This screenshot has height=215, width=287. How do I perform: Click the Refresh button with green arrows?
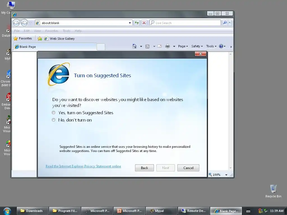click(x=137, y=23)
